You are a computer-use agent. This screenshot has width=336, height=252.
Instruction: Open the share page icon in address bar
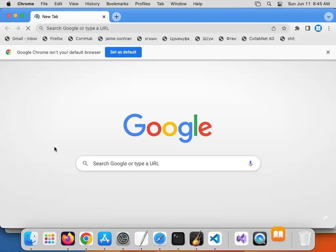click(x=274, y=28)
